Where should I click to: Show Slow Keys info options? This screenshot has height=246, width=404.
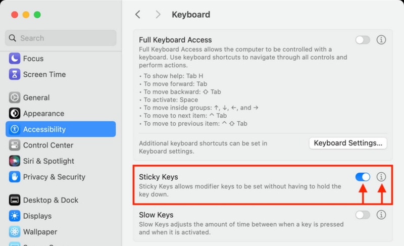(381, 215)
